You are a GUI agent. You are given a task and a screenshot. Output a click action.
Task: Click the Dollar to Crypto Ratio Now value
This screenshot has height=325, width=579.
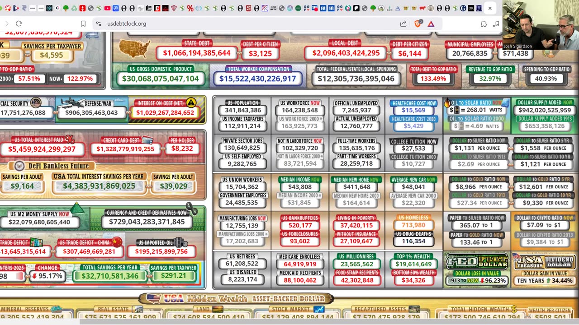[544, 225]
